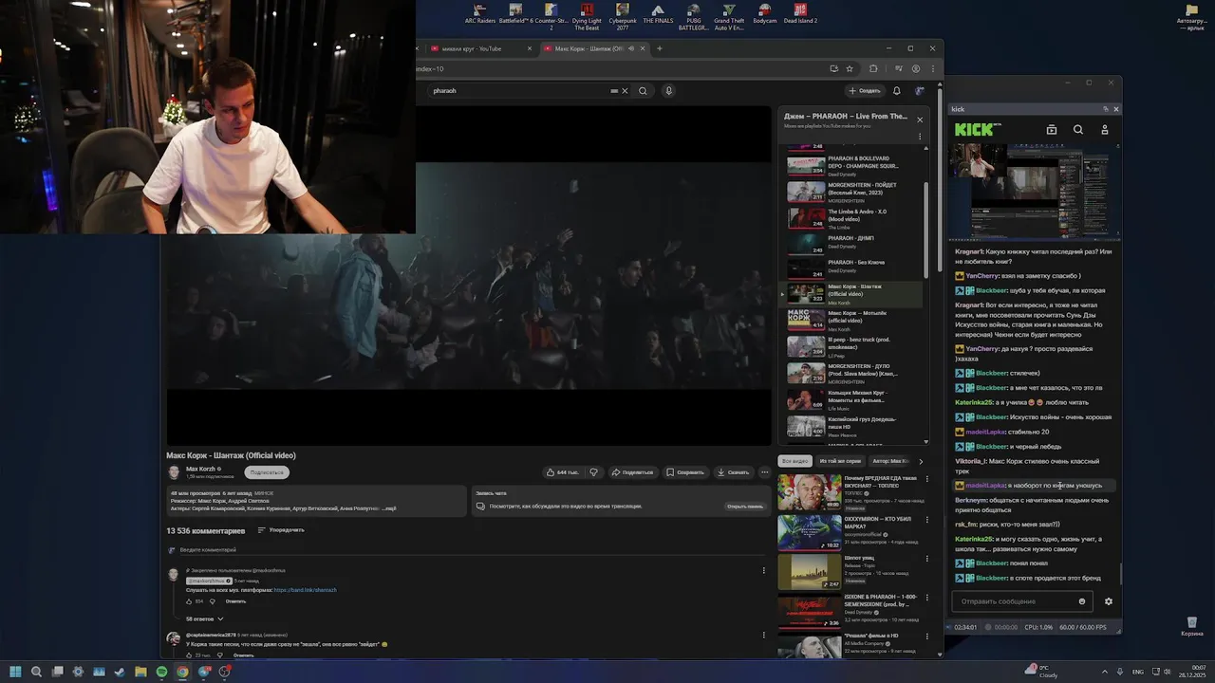Open the Recycle Bin on desktop
Screen dimensions: 1215x683
tap(1191, 626)
